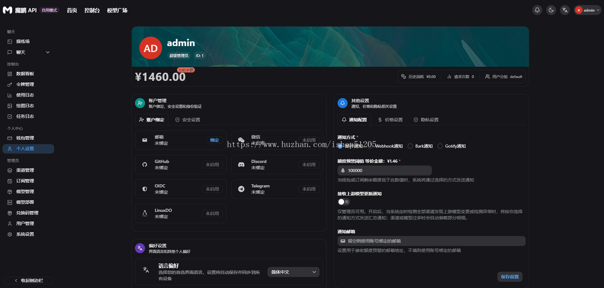Click the 邮箱 envelope icon
Viewport: 604px width, 288px height.
pos(145,140)
